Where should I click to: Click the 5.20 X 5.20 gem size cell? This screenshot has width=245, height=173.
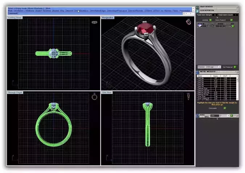tap(211, 26)
